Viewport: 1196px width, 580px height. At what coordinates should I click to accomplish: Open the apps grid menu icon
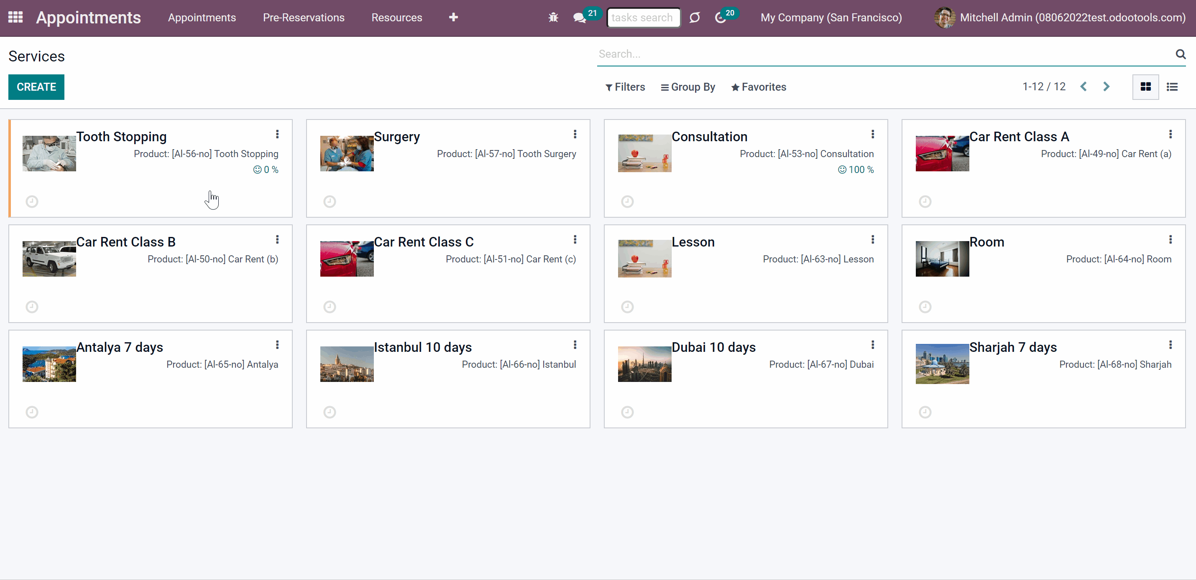point(15,17)
